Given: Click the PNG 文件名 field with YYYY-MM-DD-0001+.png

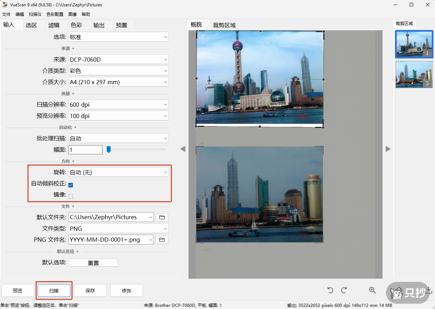Looking at the screenshot, I should (x=111, y=240).
